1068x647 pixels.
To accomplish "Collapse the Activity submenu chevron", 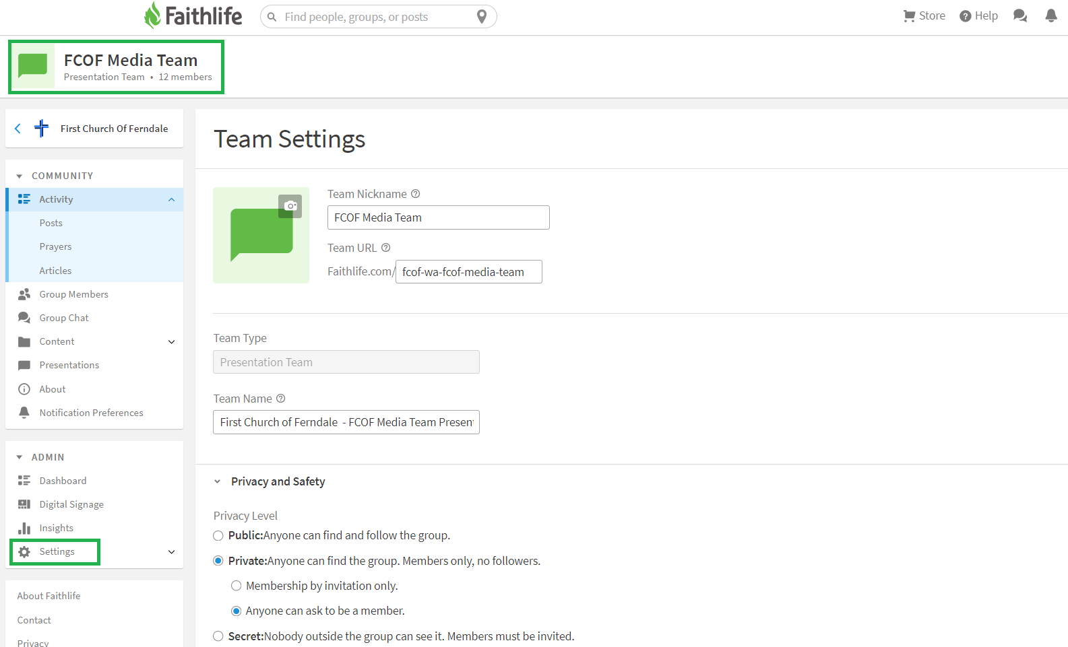I will tap(172, 200).
